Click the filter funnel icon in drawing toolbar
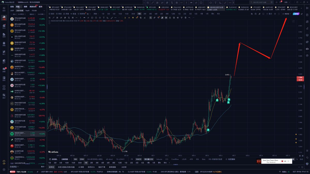Viewport: 310px width, 174px height. click(182, 18)
